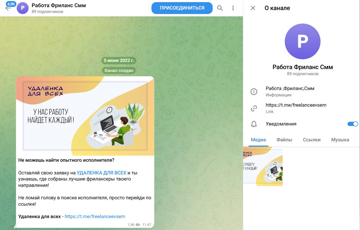
Task: Switch to the Файлы tab
Action: [x=284, y=140]
